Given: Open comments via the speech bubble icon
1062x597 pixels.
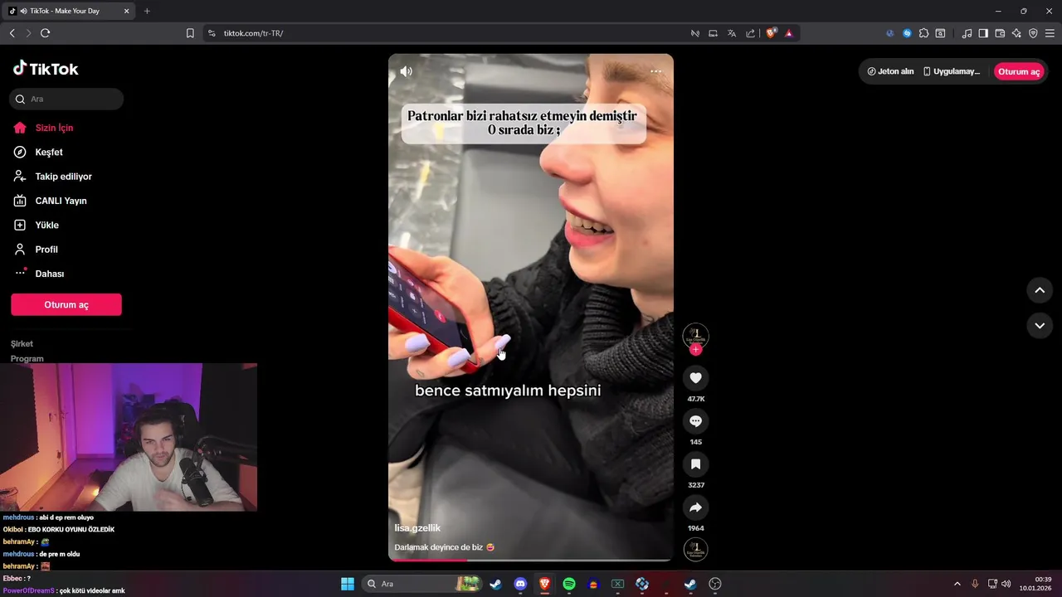Looking at the screenshot, I should click(x=695, y=421).
